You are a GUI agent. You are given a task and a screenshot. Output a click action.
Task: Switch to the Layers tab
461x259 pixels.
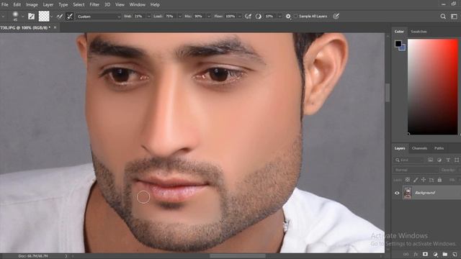[x=400, y=148]
